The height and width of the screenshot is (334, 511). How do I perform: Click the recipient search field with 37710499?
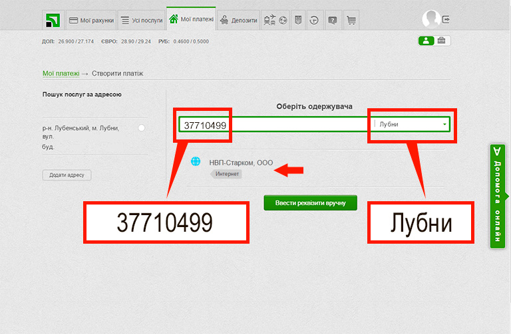pyautogui.click(x=273, y=124)
